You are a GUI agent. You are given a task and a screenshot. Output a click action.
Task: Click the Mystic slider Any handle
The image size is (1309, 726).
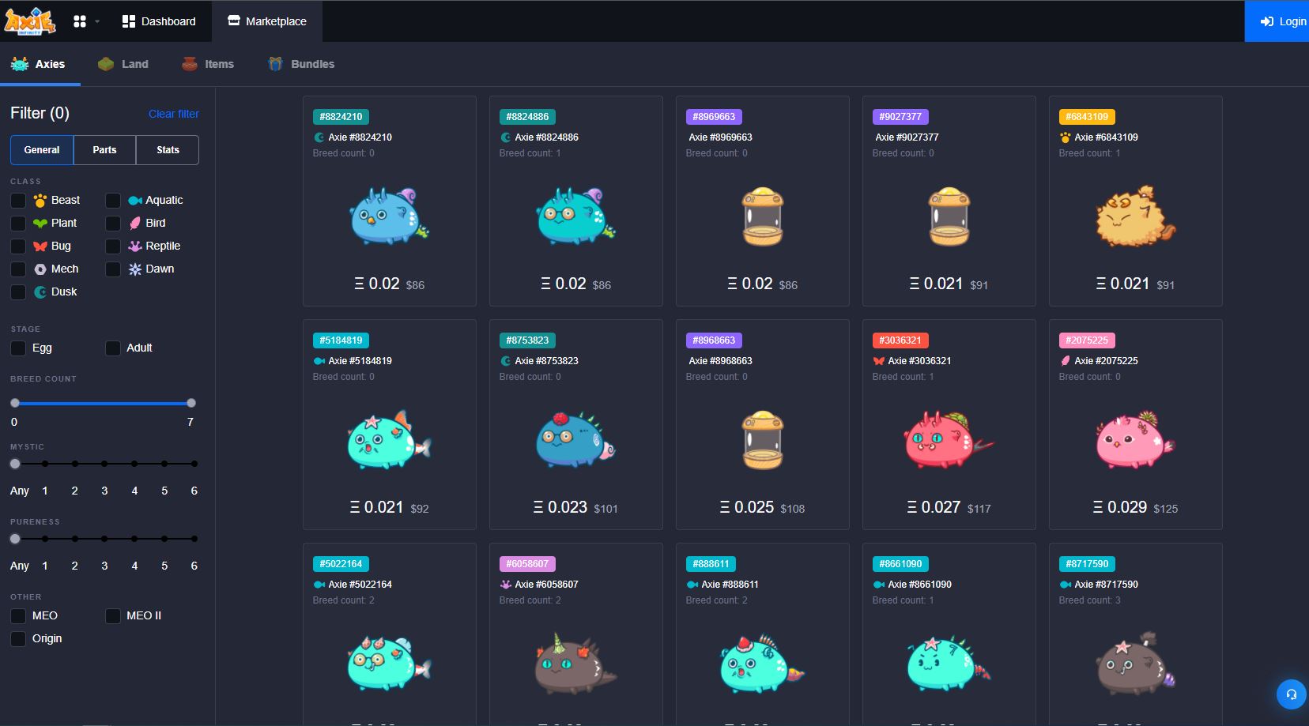(x=15, y=464)
